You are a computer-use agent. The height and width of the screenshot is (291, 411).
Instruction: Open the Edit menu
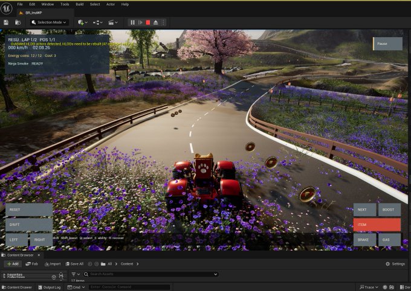[32, 4]
